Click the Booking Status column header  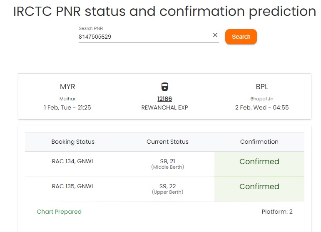[x=73, y=142]
